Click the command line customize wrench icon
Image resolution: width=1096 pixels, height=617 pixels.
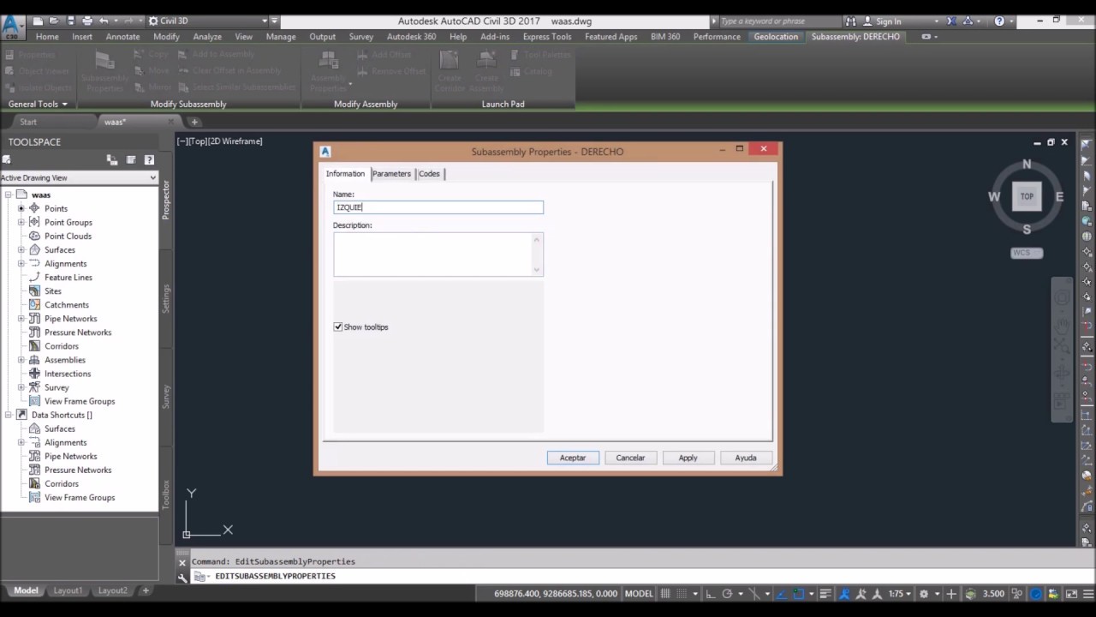[182, 577]
